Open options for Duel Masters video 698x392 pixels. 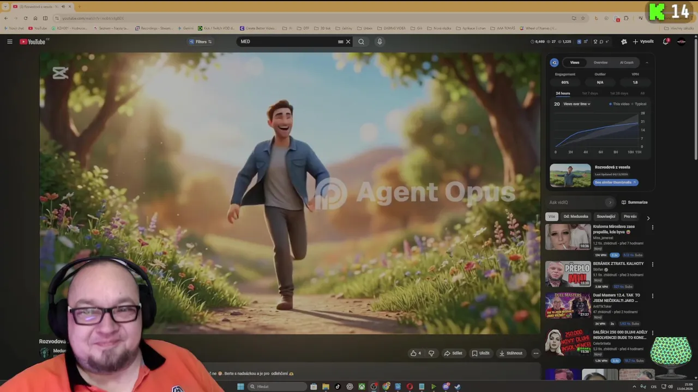click(652, 296)
